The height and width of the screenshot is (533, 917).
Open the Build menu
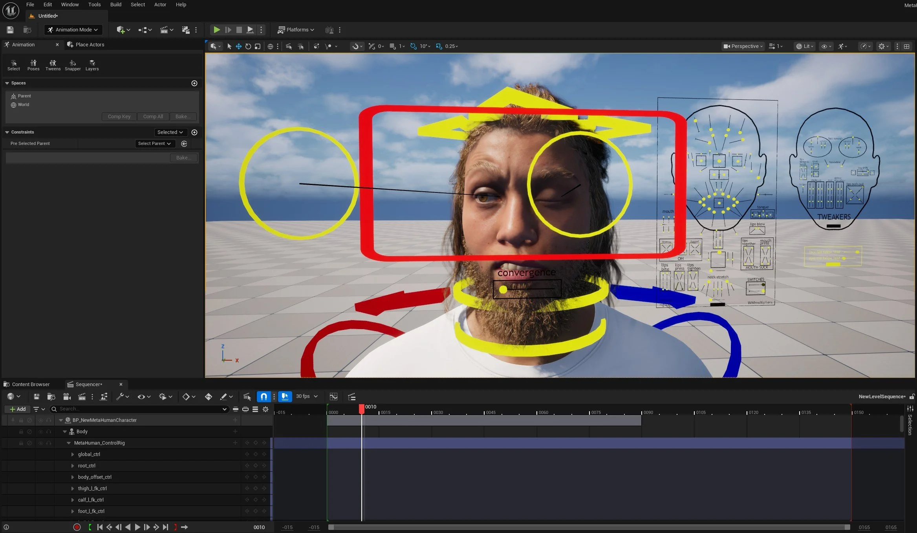point(115,5)
